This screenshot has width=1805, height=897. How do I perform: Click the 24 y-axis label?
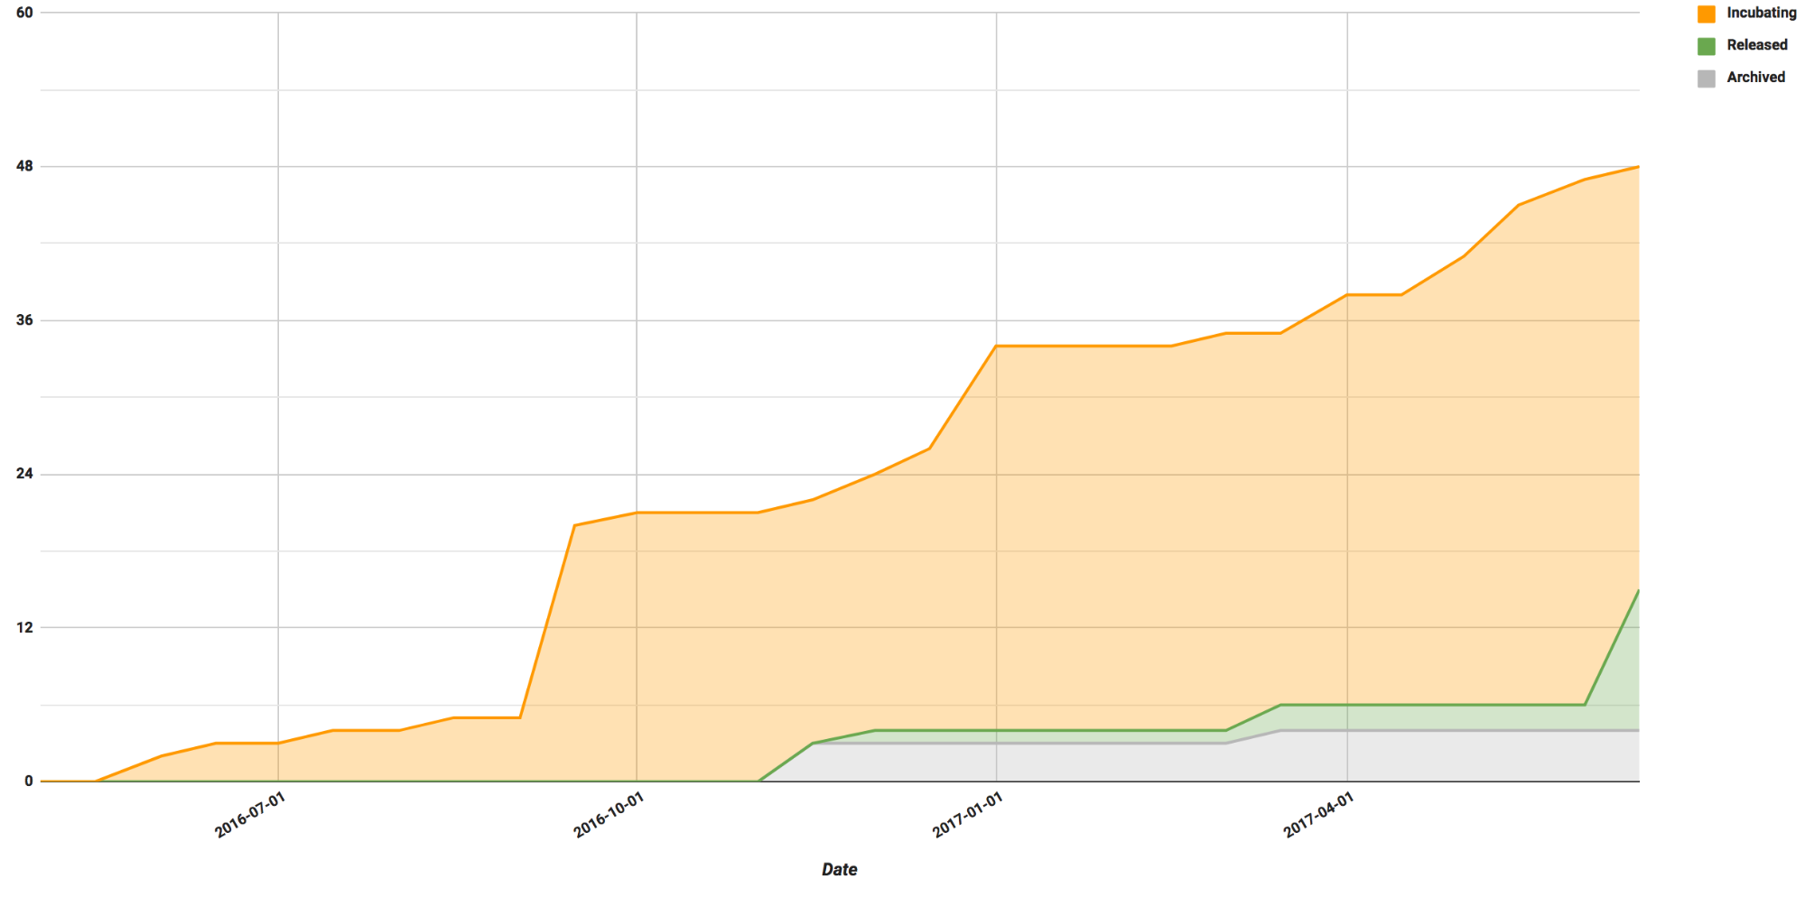(24, 474)
